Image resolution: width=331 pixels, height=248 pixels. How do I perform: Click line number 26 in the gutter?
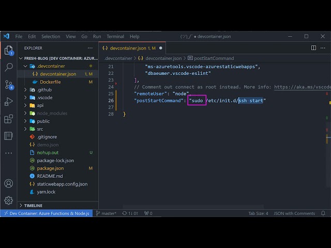pyautogui.click(x=111, y=100)
